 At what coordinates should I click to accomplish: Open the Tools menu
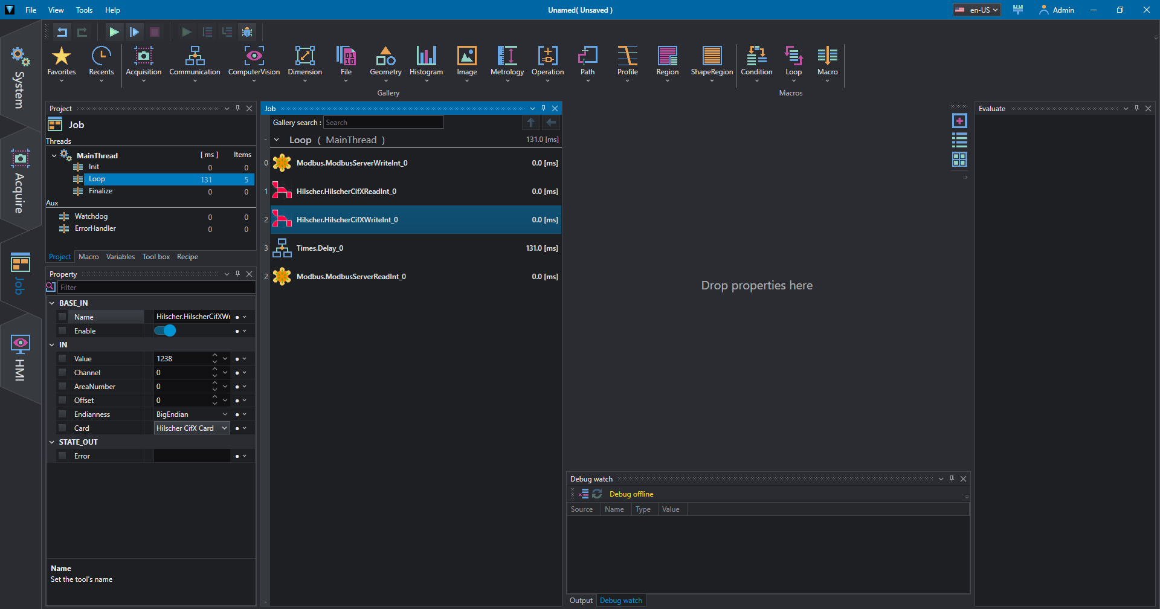(x=84, y=10)
